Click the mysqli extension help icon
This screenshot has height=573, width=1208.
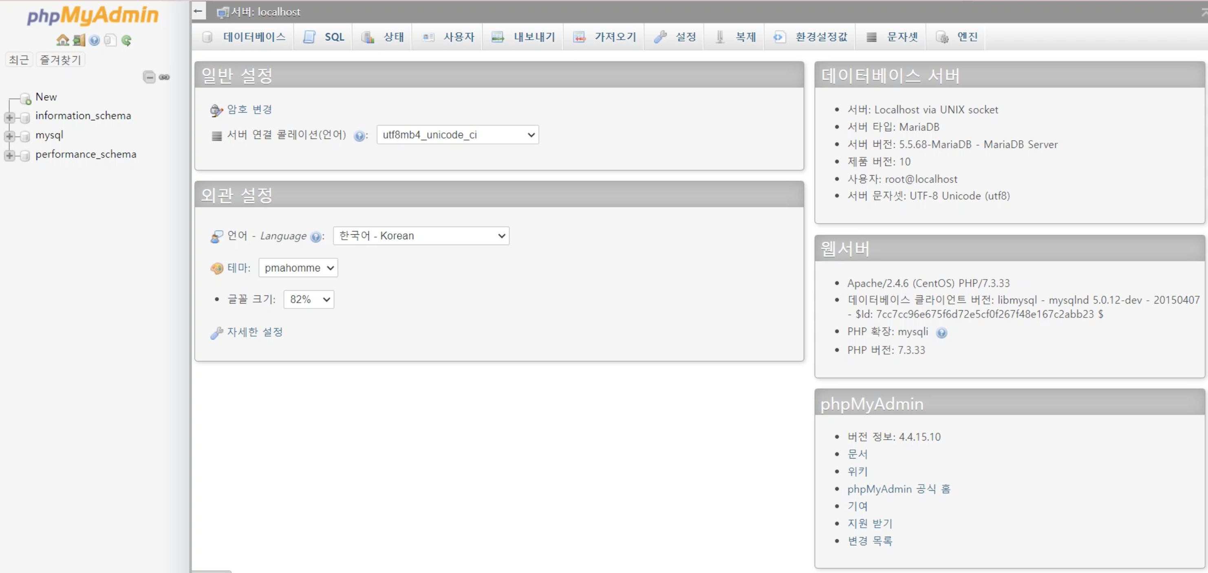[x=941, y=333]
